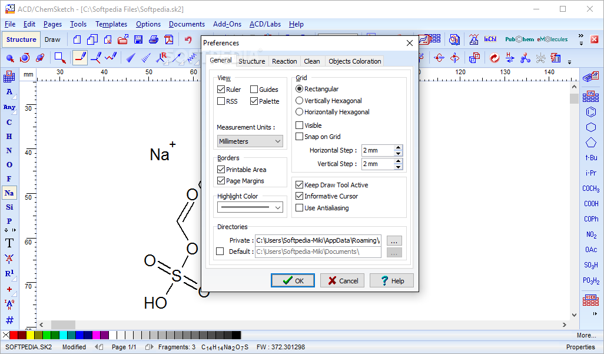Click the Undo arrow icon
This screenshot has width=604, height=354.
pos(188,39)
